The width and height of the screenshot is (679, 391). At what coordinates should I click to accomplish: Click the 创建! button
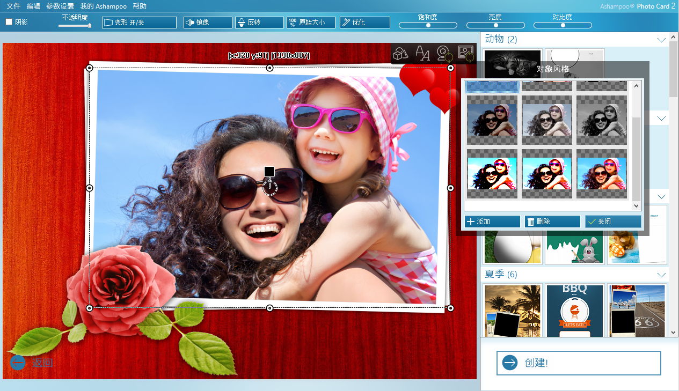pyautogui.click(x=580, y=363)
